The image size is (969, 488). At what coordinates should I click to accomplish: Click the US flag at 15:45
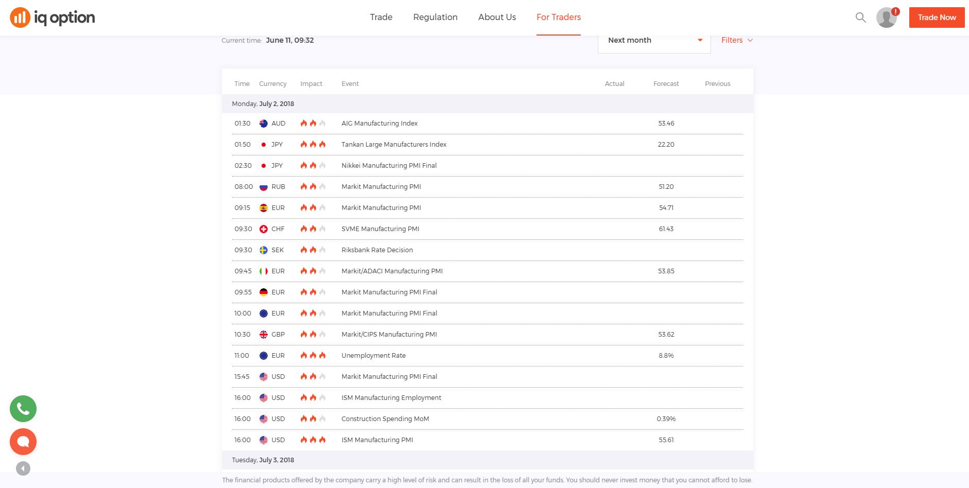(264, 377)
